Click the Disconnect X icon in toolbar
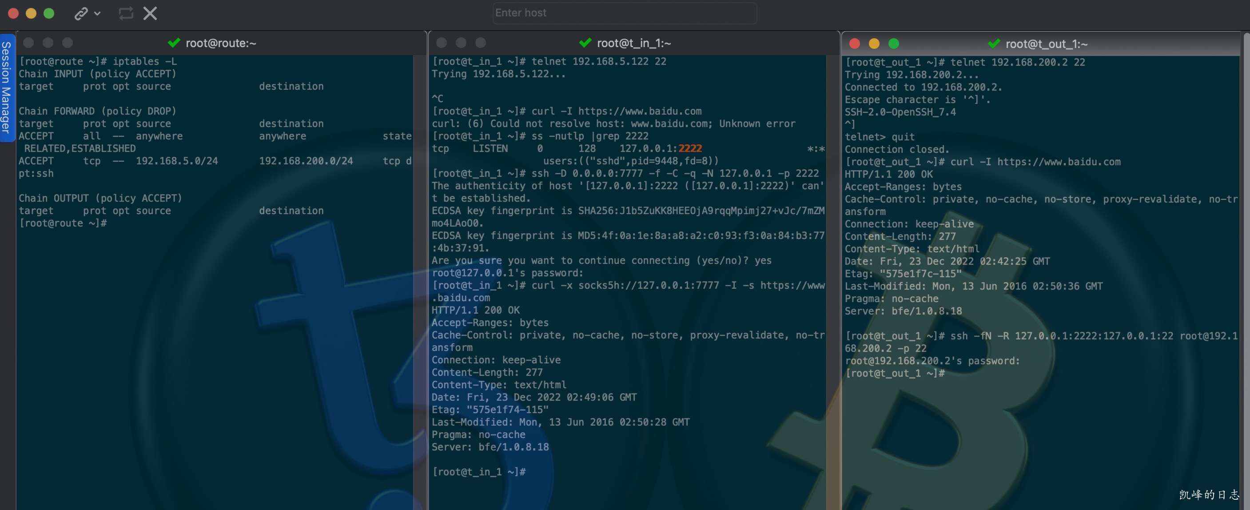The height and width of the screenshot is (510, 1250). click(150, 14)
